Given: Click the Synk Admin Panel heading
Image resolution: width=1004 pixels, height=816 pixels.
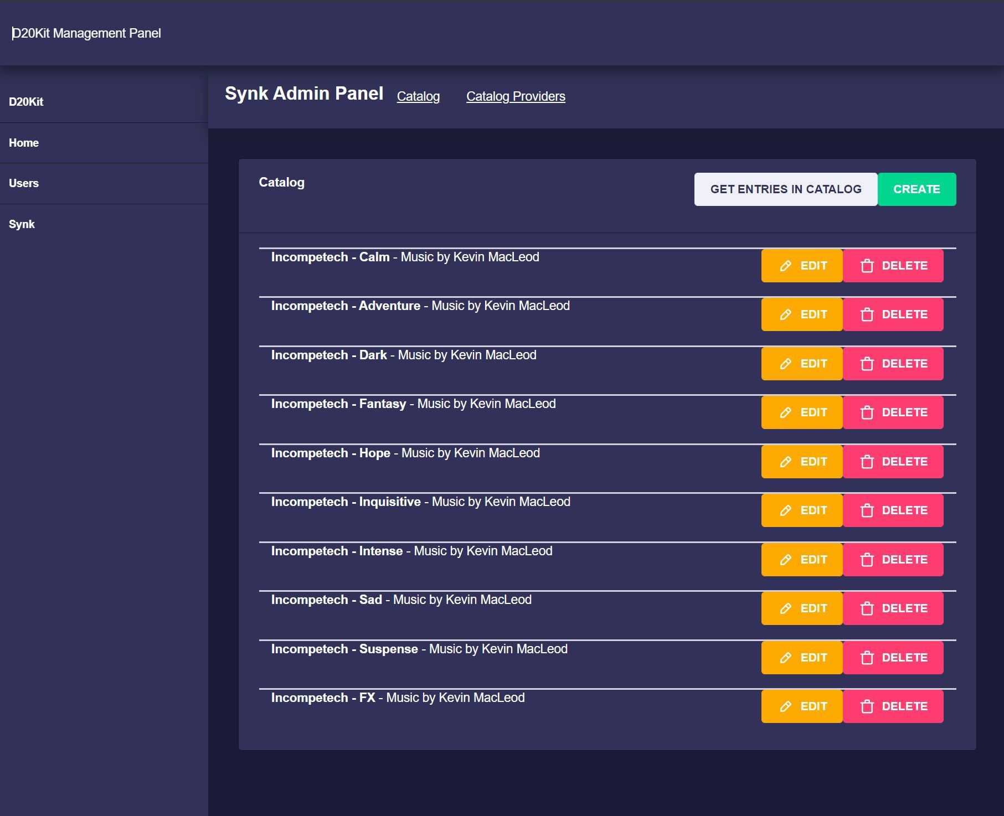Looking at the screenshot, I should [x=304, y=94].
